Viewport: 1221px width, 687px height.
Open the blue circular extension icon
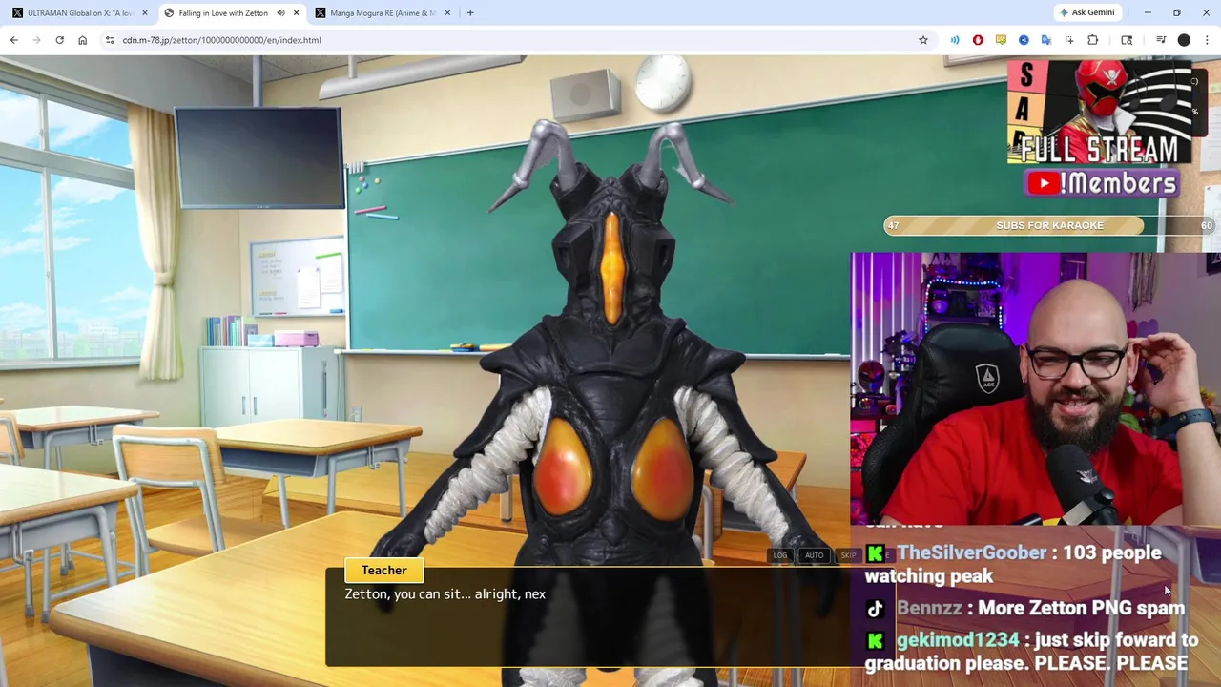click(1024, 40)
